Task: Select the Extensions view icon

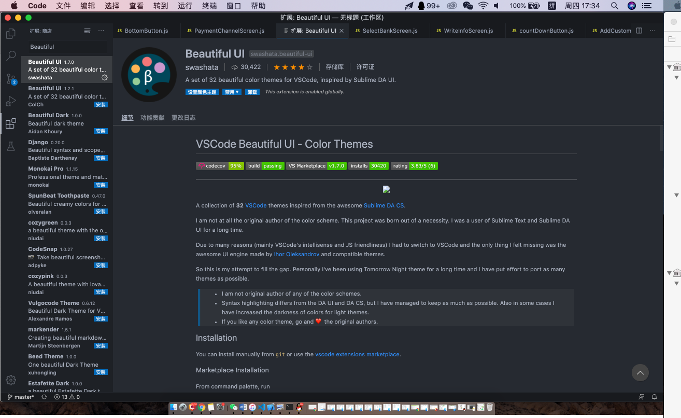Action: pyautogui.click(x=10, y=124)
